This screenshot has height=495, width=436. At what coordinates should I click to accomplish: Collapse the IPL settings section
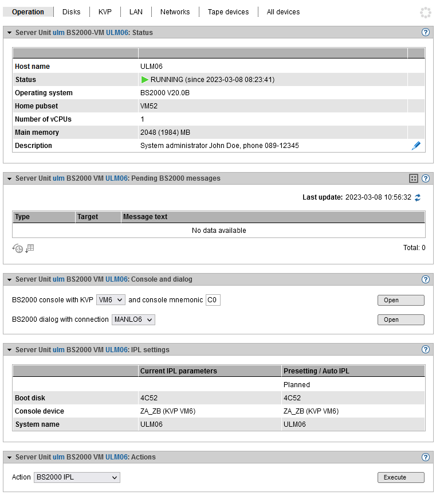click(x=9, y=350)
